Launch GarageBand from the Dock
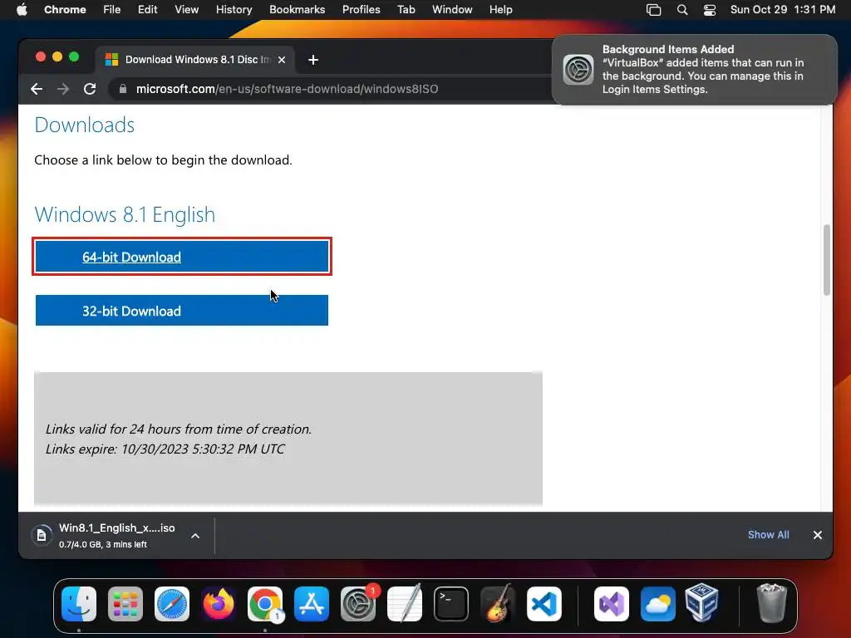This screenshot has width=851, height=638. point(498,604)
